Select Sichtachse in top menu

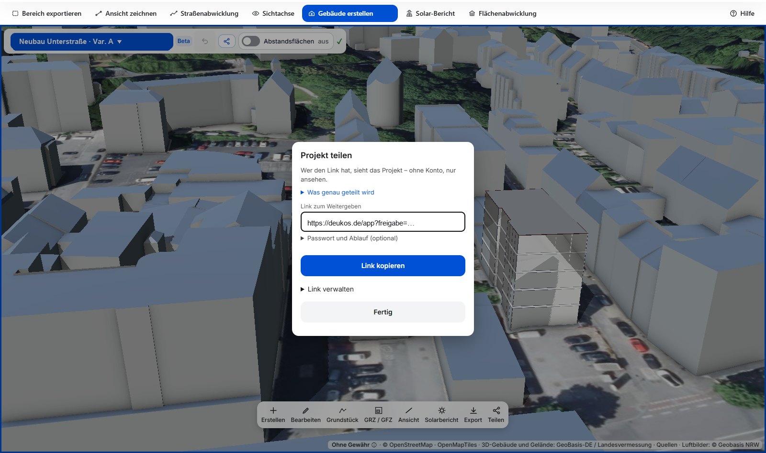273,13
